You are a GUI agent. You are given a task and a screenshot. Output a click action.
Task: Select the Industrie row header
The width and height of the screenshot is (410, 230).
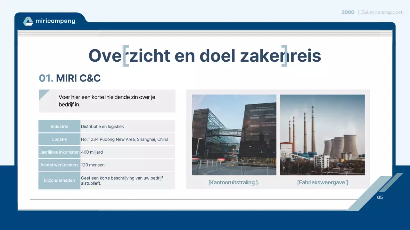click(x=59, y=126)
